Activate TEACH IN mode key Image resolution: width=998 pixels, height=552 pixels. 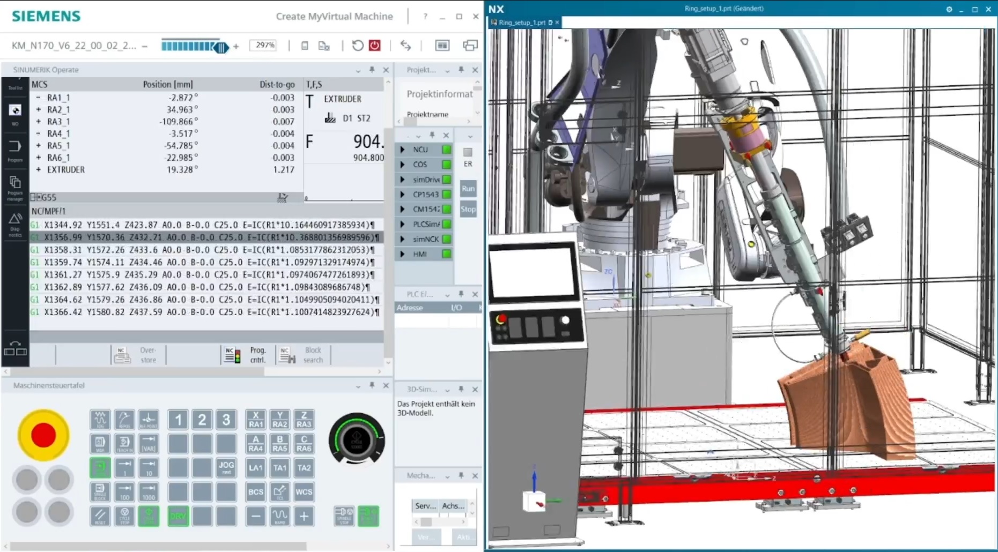coord(124,443)
